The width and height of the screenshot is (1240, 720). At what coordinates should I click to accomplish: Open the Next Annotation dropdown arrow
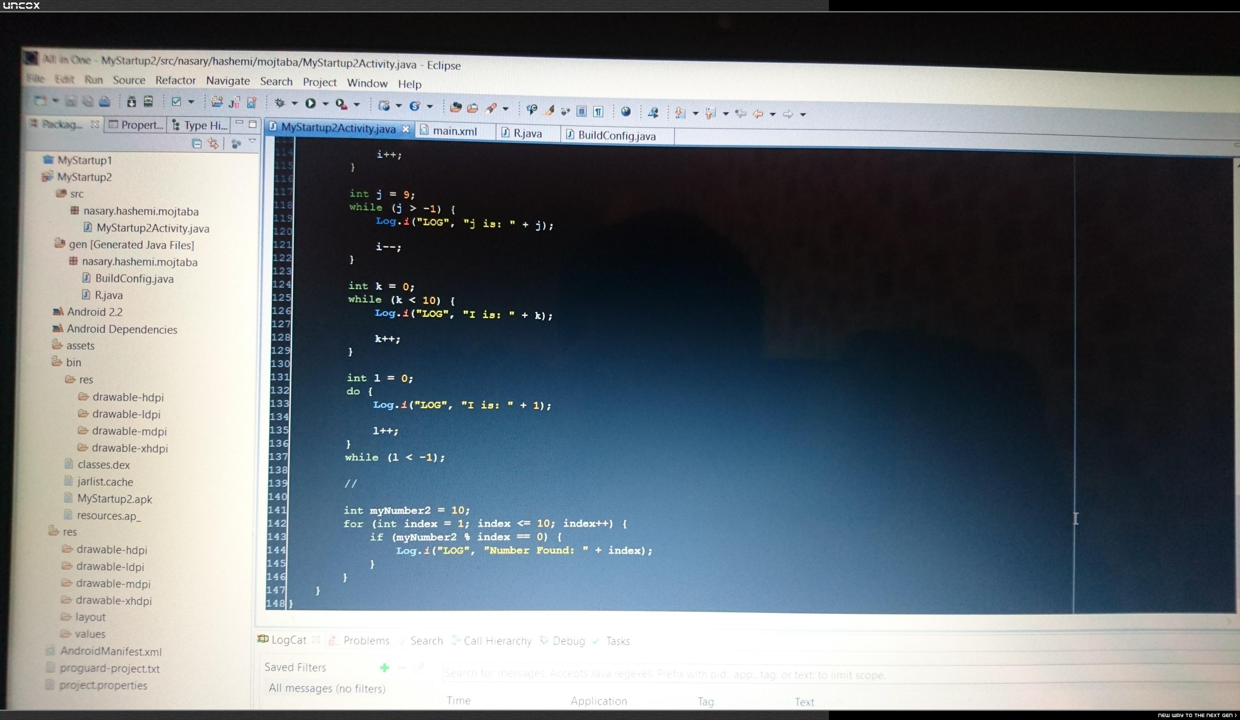695,114
